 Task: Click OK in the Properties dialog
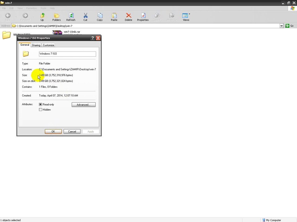(x=53, y=132)
